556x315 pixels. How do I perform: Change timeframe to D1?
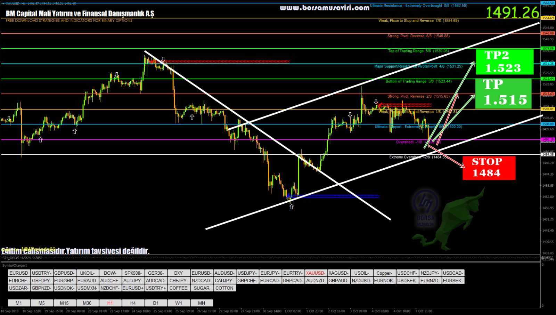[x=156, y=303]
